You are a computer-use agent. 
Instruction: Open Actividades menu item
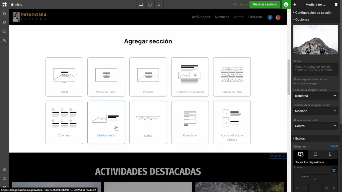[x=201, y=17]
